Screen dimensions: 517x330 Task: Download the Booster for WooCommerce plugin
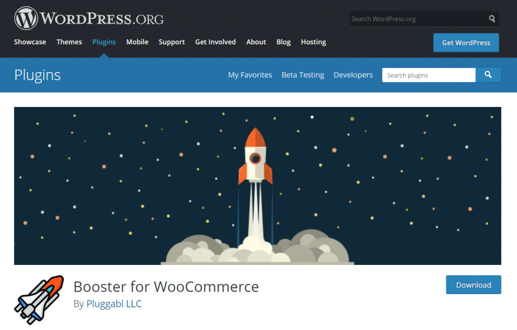[474, 285]
